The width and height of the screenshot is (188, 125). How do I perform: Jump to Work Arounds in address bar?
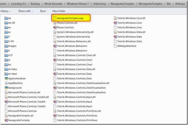[x=53, y=4]
